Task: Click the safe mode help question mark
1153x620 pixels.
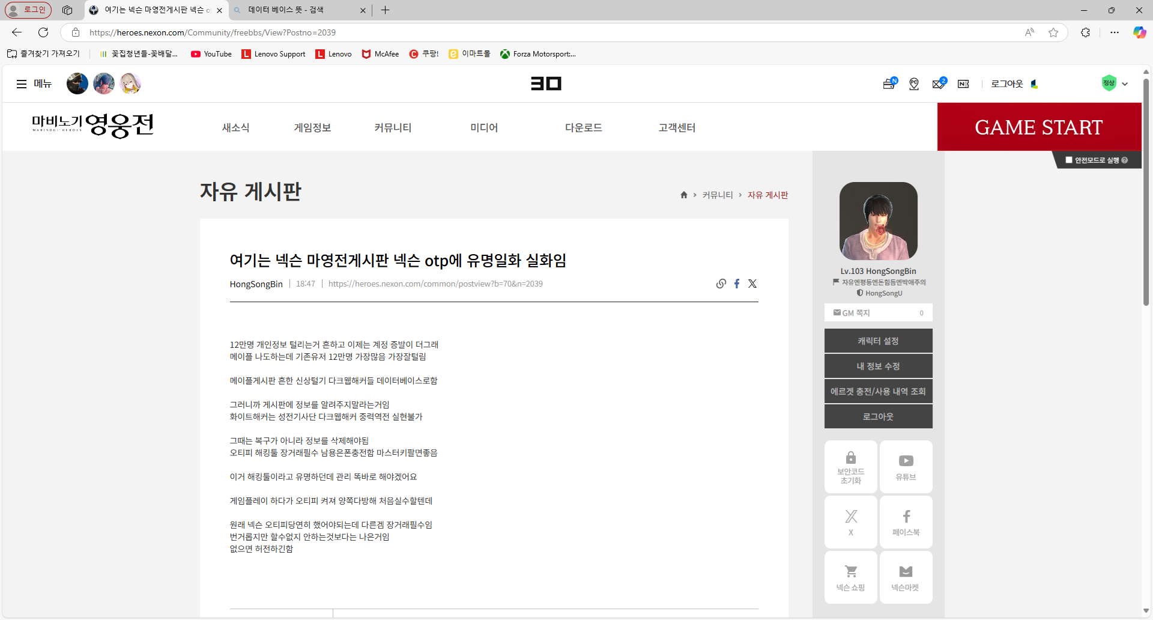Action: tap(1125, 160)
